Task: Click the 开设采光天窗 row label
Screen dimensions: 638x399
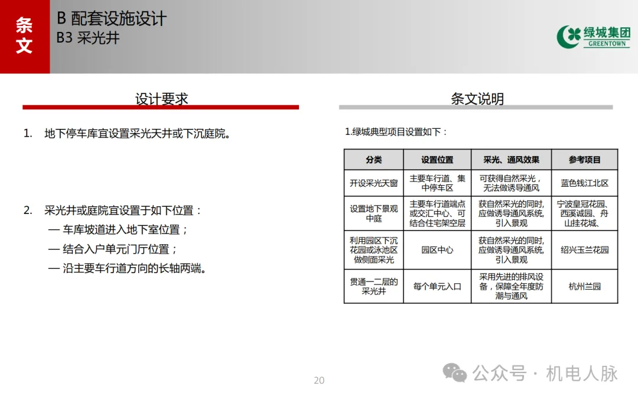Action: [x=373, y=183]
